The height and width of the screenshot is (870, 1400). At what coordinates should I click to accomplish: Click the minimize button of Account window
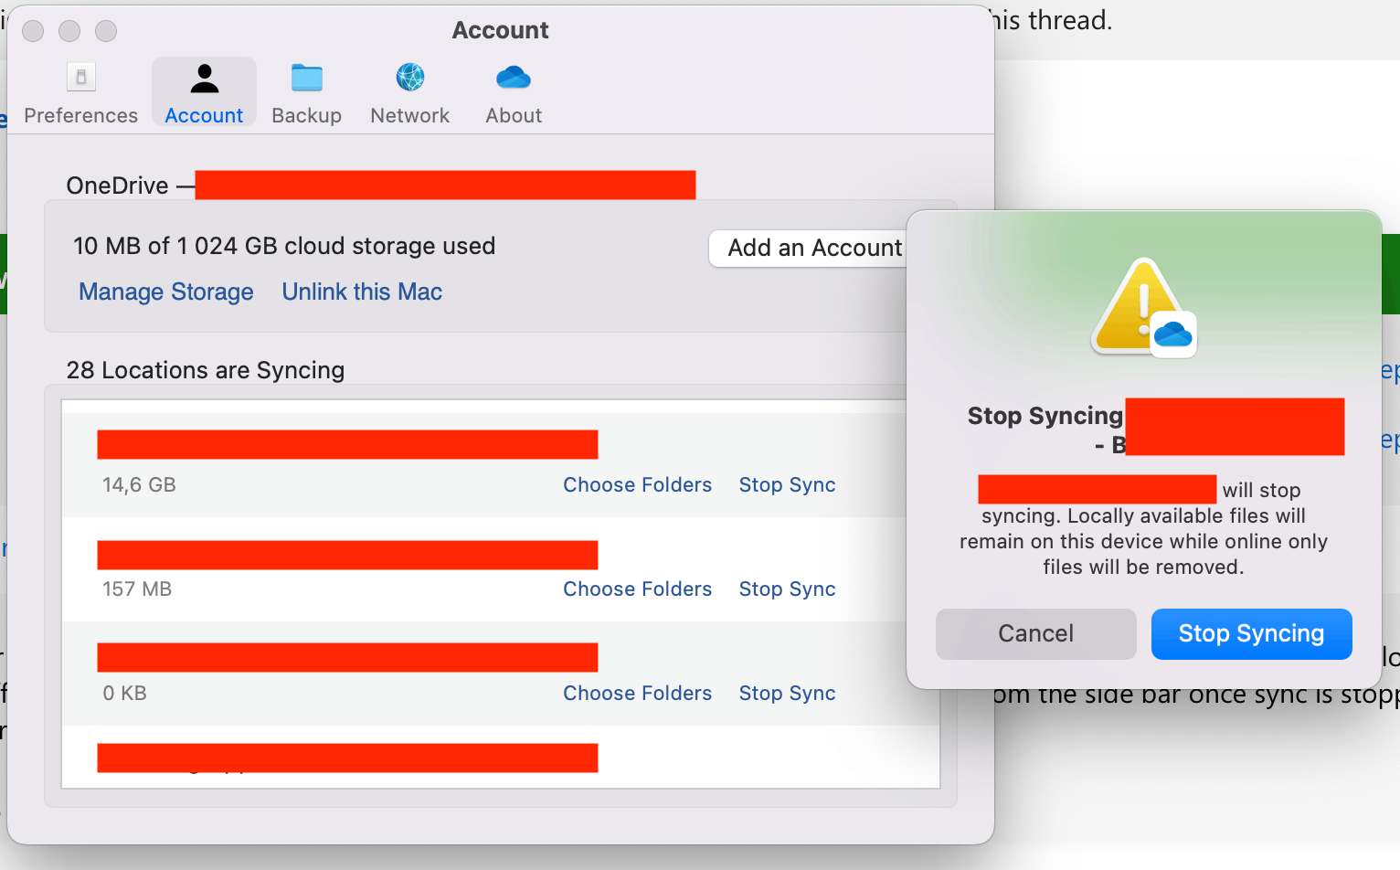69,31
